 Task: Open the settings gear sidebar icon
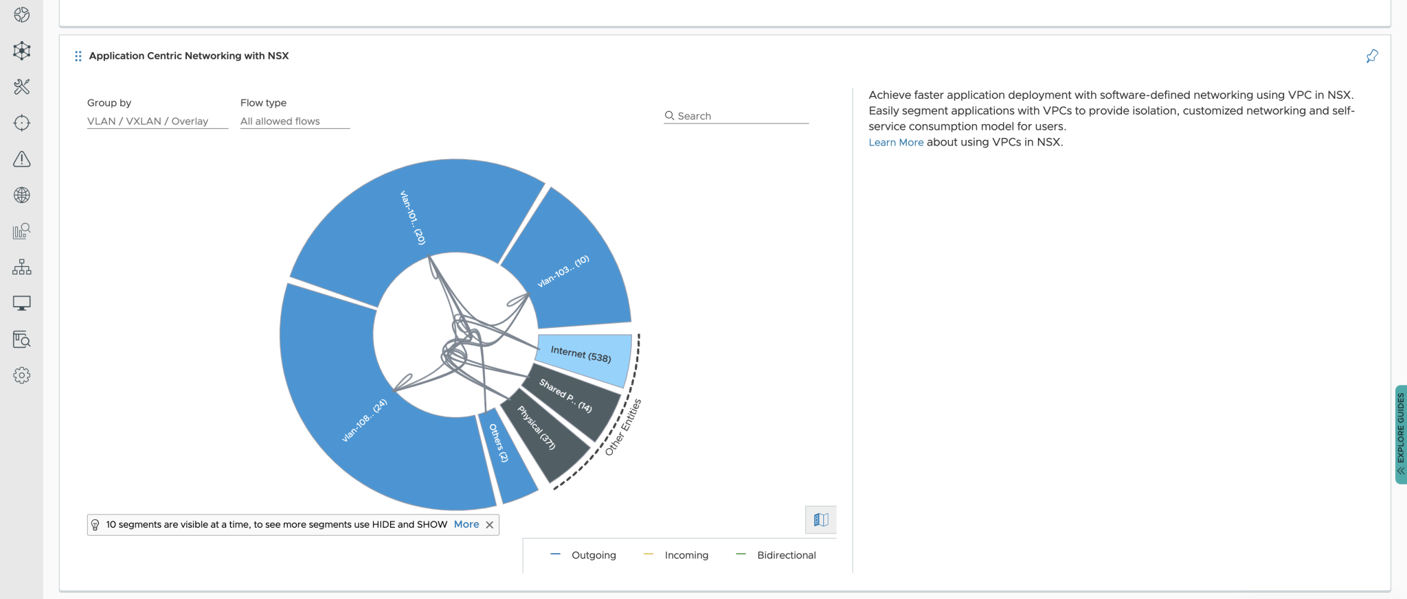point(21,375)
